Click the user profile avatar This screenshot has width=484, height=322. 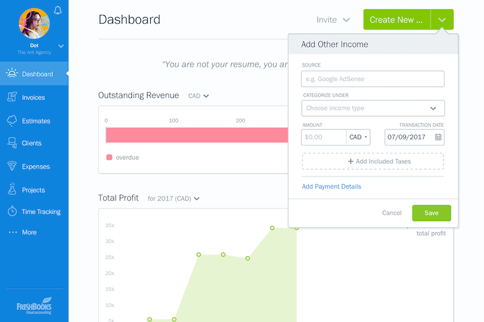[x=34, y=24]
